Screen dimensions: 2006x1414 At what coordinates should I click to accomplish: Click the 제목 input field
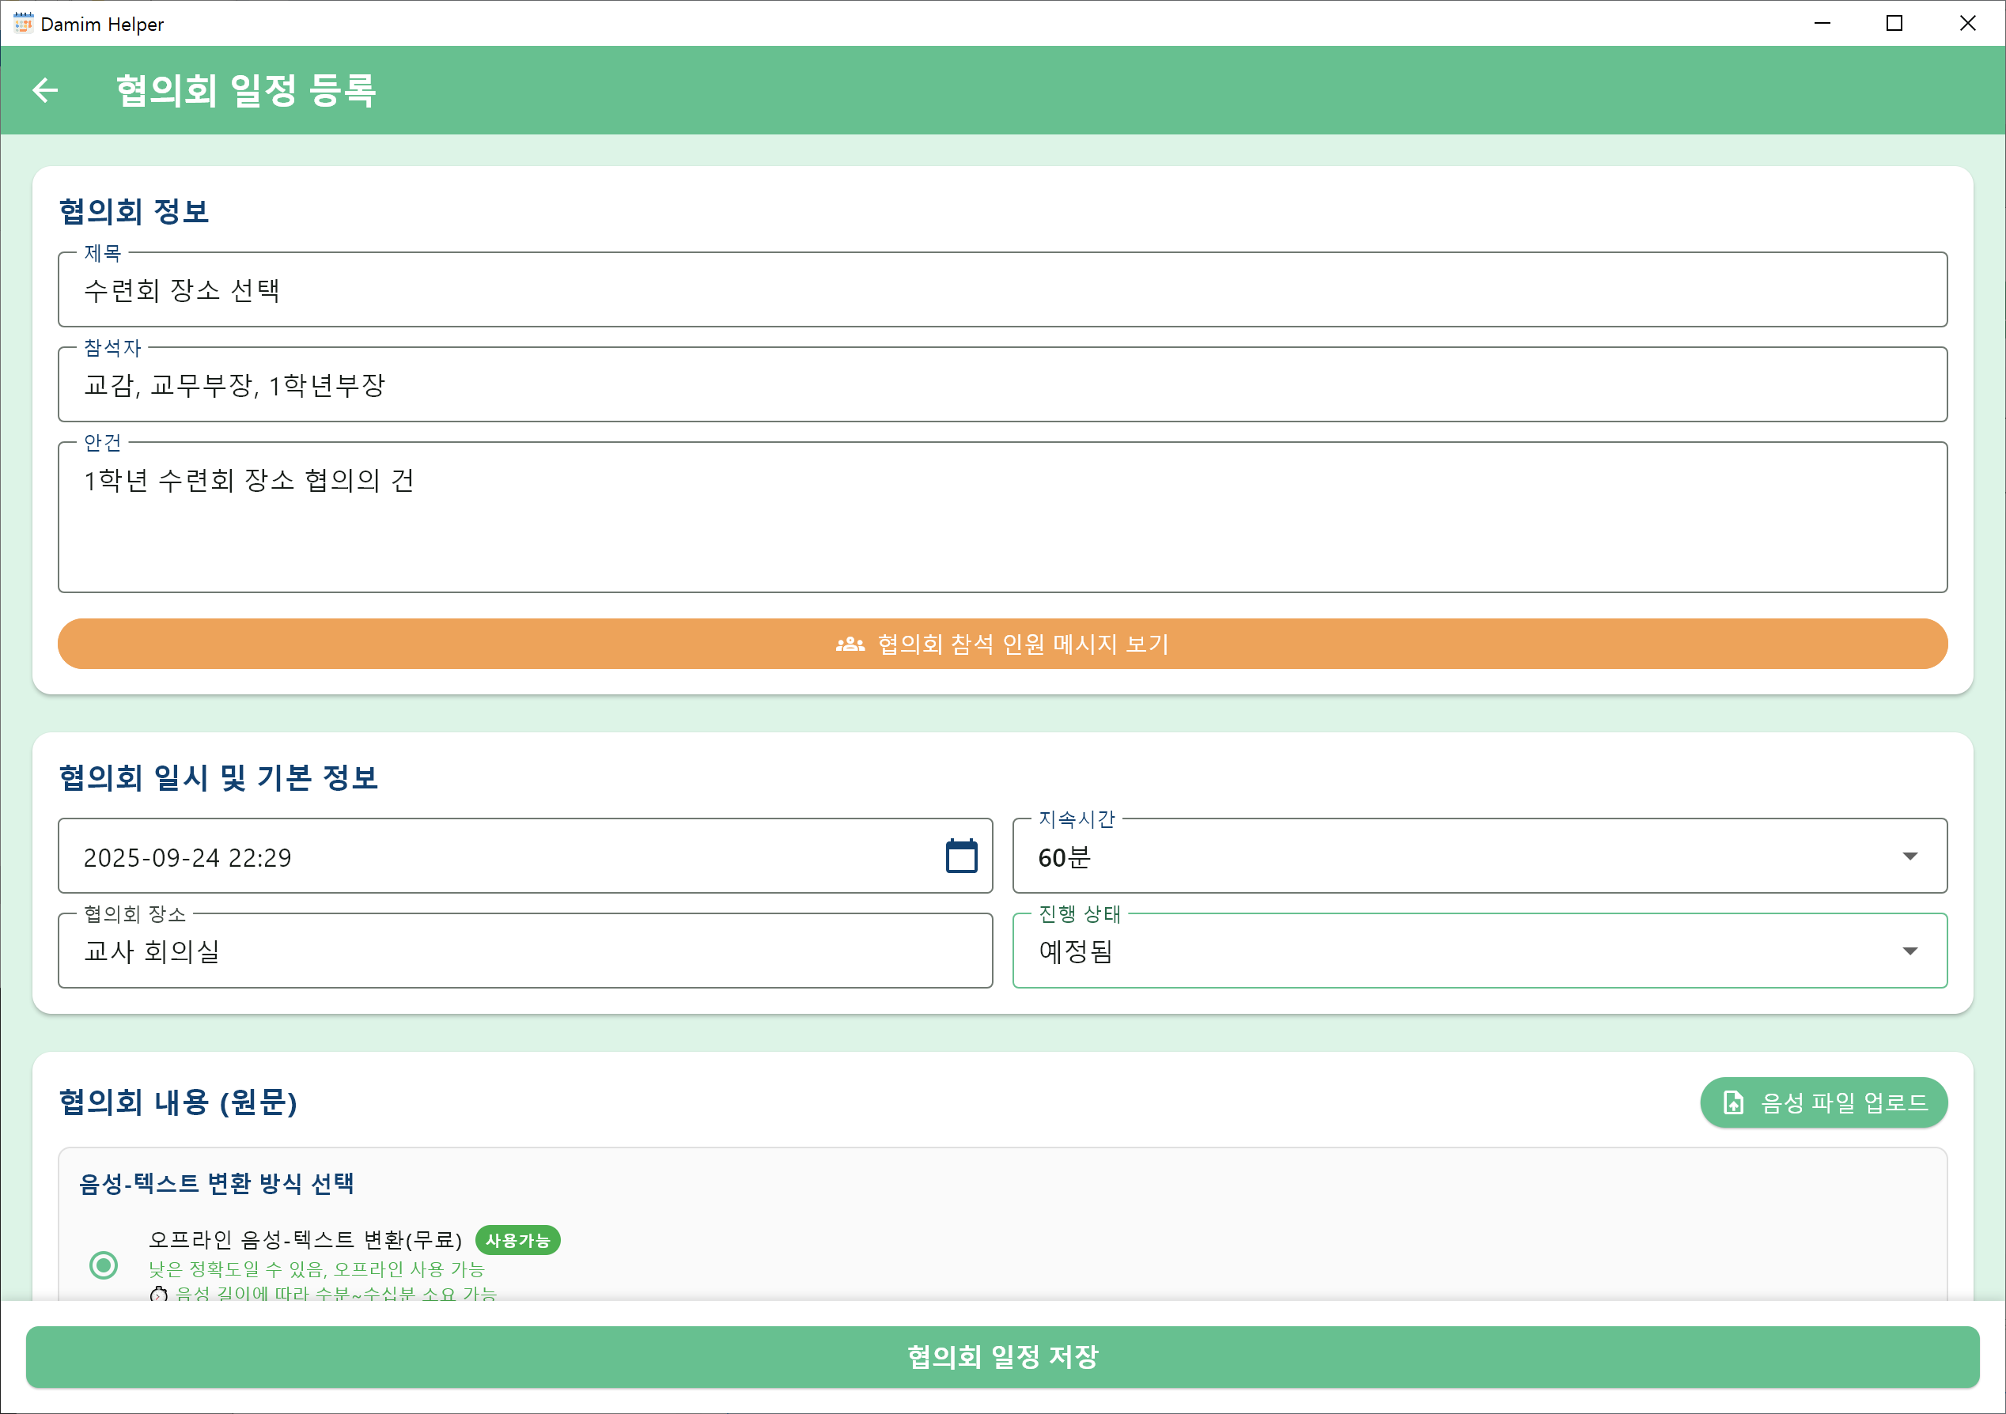tap(1002, 291)
